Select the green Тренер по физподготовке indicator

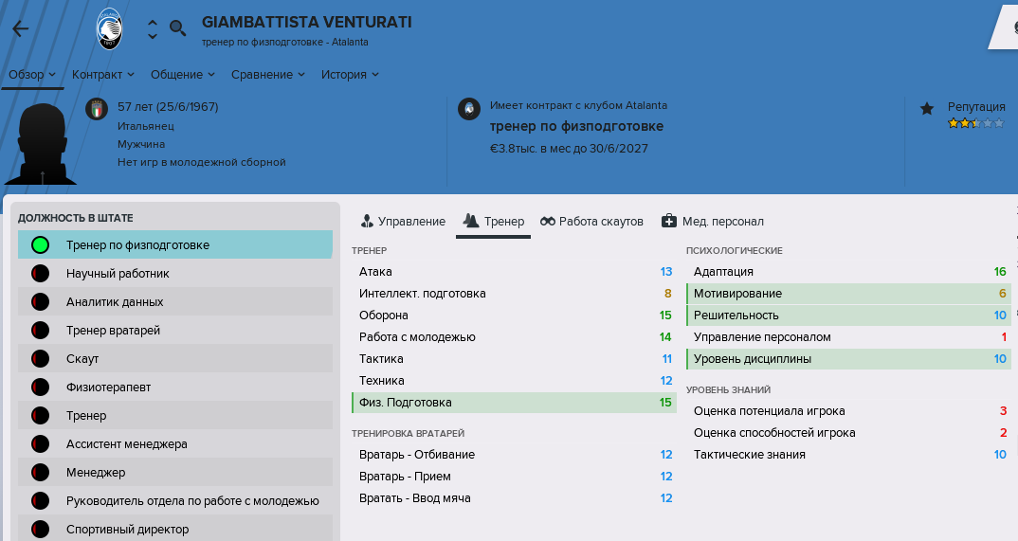tap(40, 245)
